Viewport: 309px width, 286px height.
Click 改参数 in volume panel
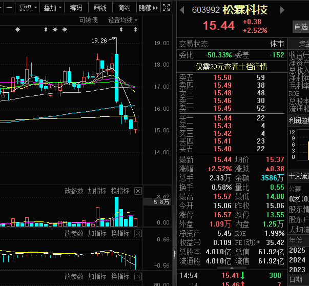74,191
